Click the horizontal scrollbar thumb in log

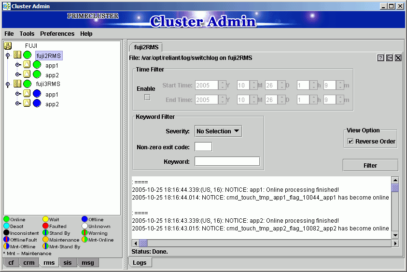[x=143, y=243]
